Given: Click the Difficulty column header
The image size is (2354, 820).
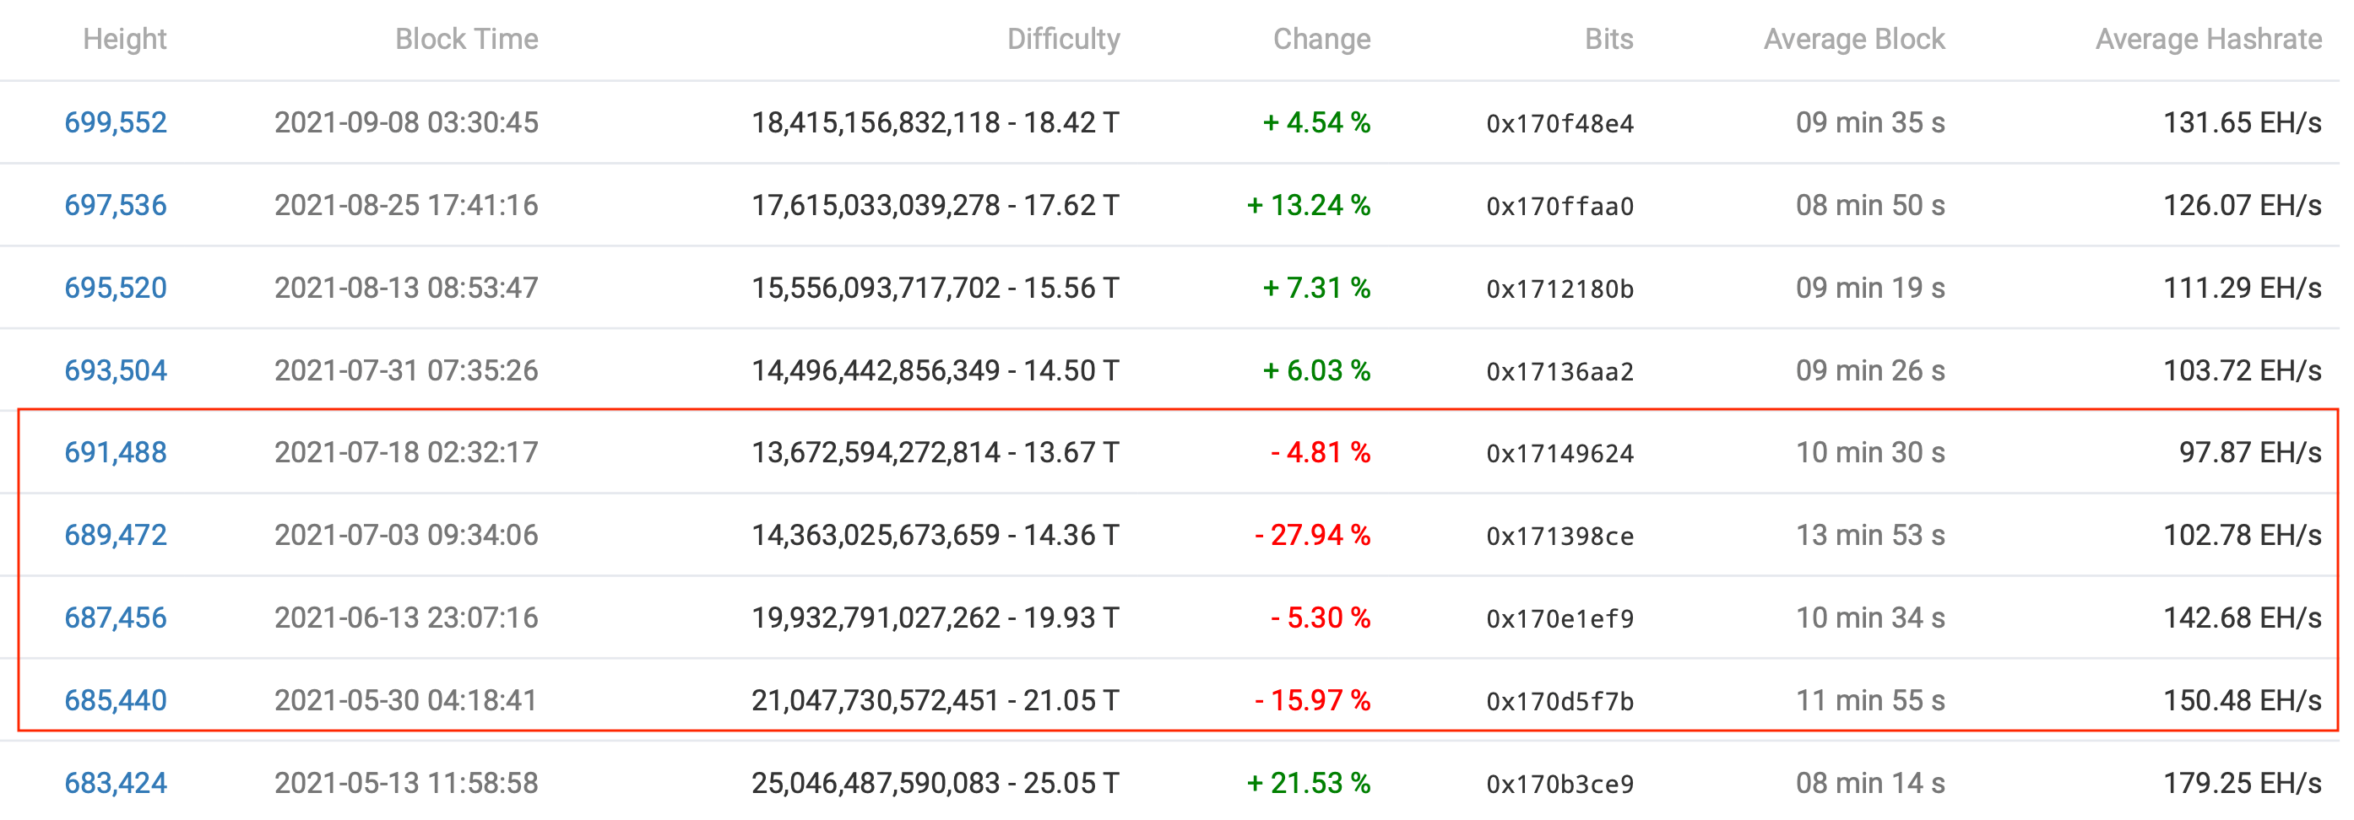Looking at the screenshot, I should (1063, 40).
